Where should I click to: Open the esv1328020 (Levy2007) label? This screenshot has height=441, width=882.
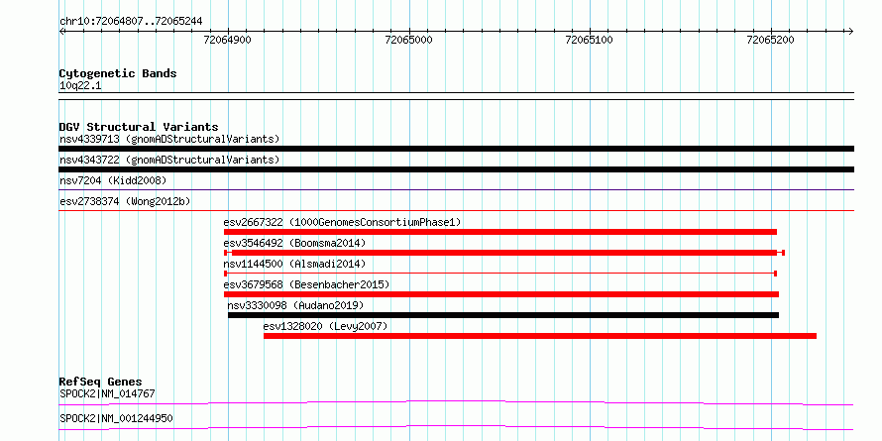tap(326, 326)
